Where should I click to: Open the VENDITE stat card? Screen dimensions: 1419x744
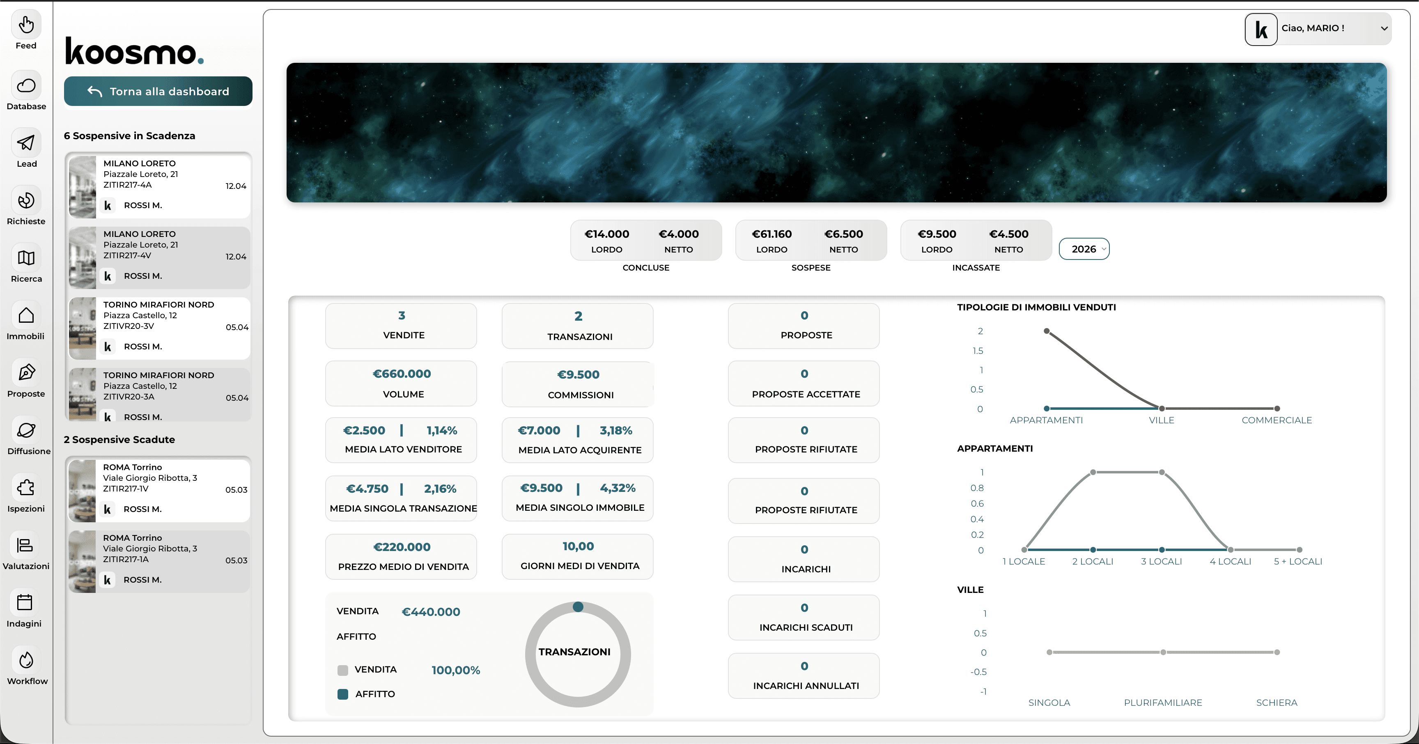(401, 326)
